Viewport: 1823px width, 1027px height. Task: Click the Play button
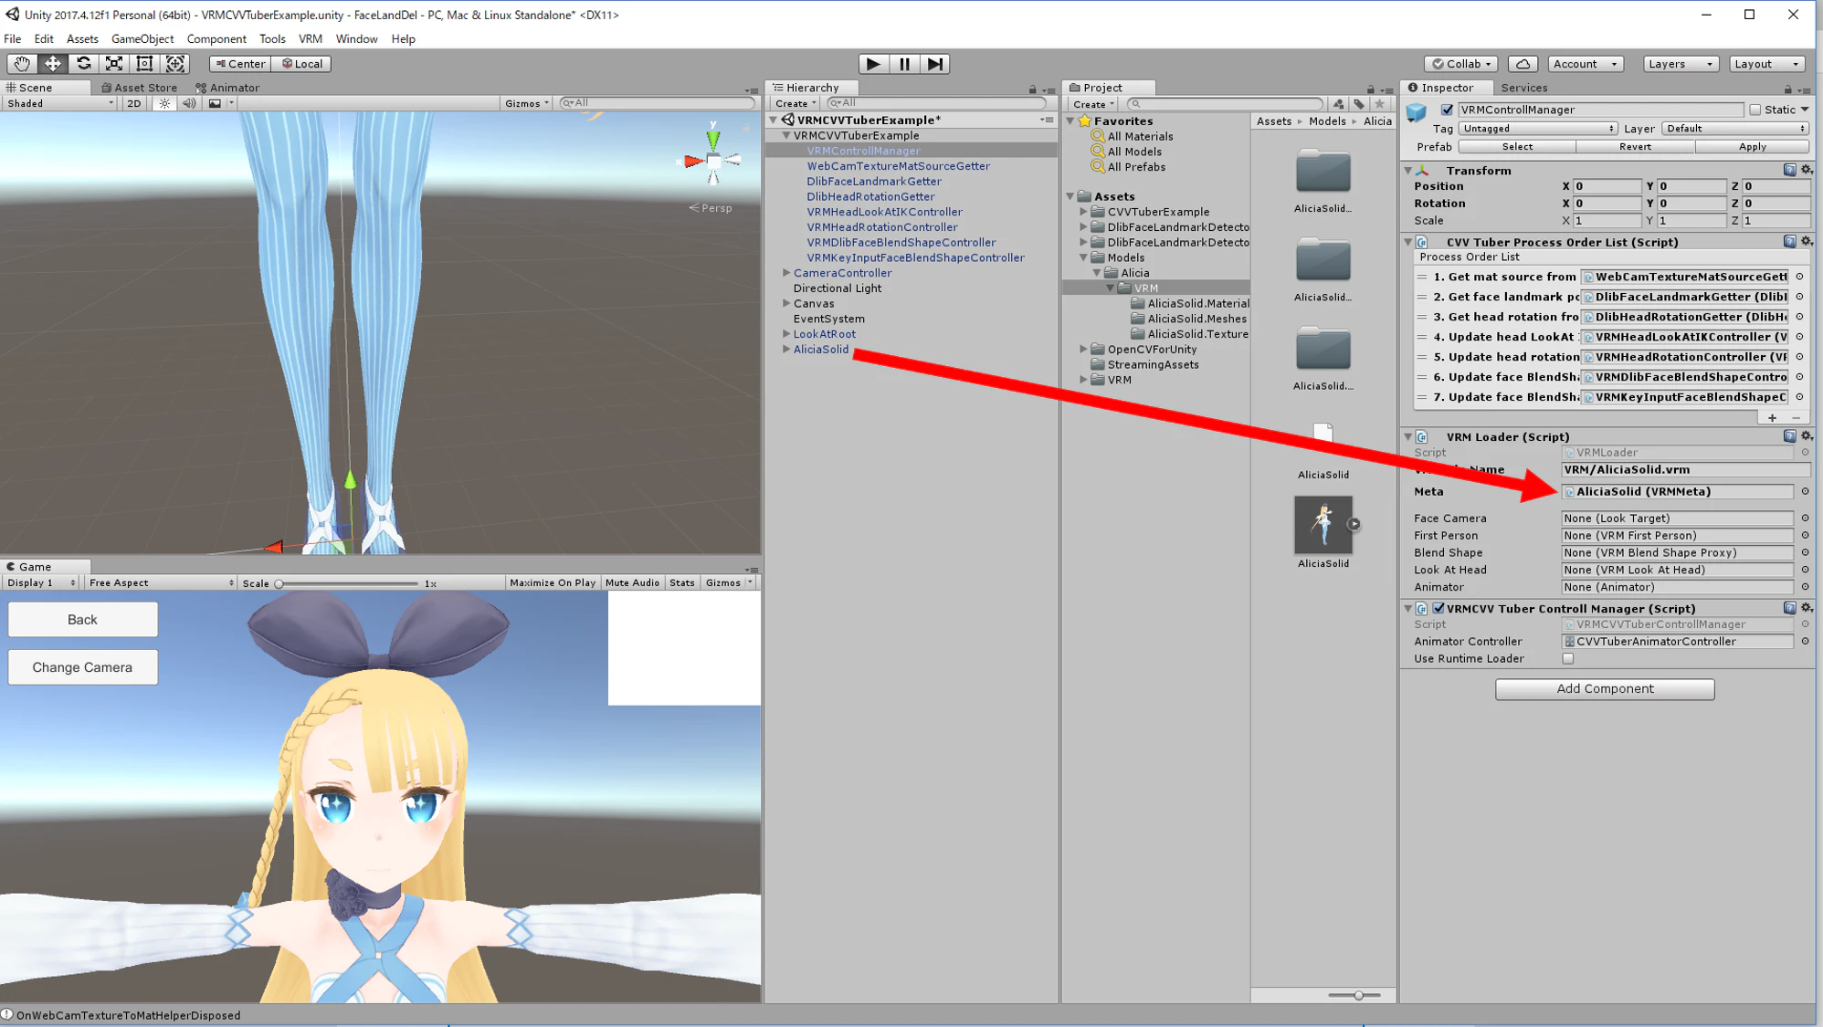point(873,64)
